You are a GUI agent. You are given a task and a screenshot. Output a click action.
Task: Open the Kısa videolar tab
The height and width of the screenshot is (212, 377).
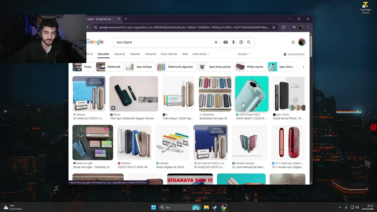pyautogui.click(x=169, y=54)
